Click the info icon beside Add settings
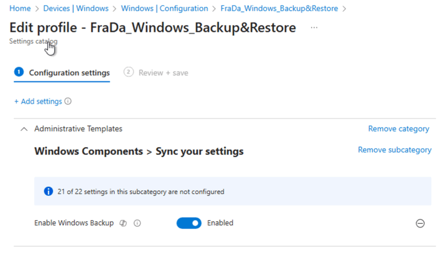This screenshot has width=443, height=257. coord(68,101)
